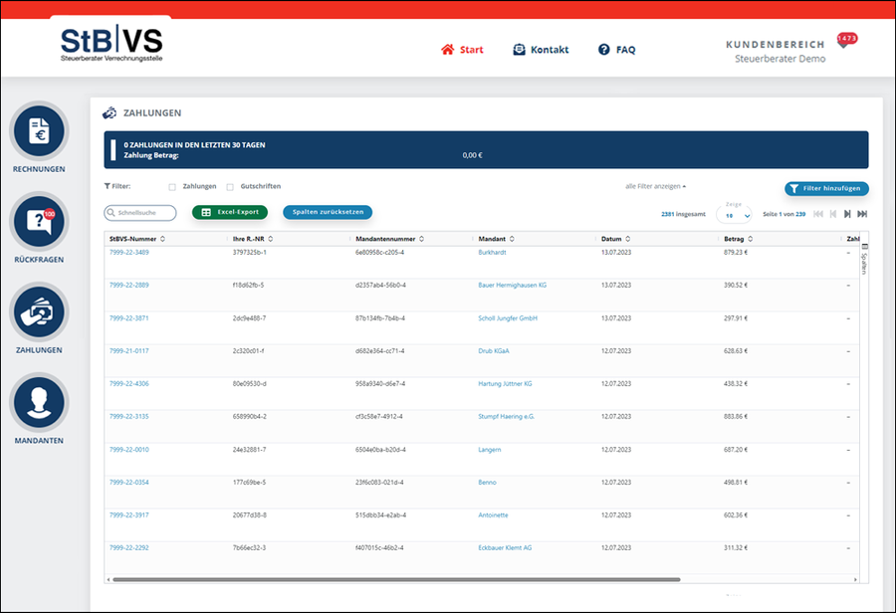Image resolution: width=896 pixels, height=613 pixels.
Task: Open the Rückfragen sidebar icon
Action: (39, 222)
